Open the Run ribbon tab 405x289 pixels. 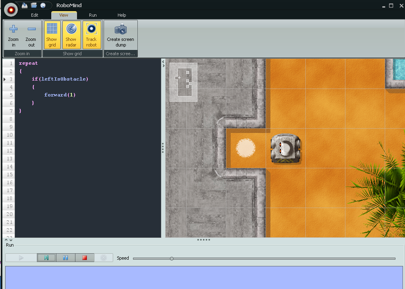93,15
